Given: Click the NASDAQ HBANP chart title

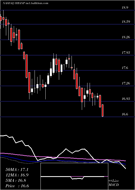Looking at the screenshot, I should pos(25,3).
